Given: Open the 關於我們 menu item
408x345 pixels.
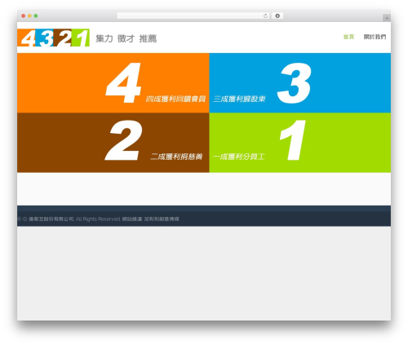Looking at the screenshot, I should pos(375,37).
